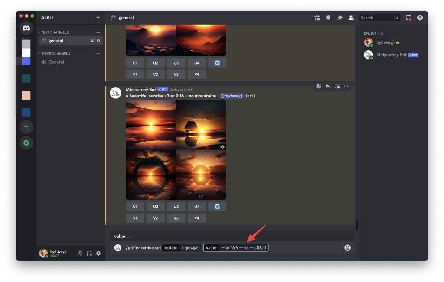This screenshot has height=282, width=444.
Task: Click the option hqimage parameter
Action: [x=182, y=248]
